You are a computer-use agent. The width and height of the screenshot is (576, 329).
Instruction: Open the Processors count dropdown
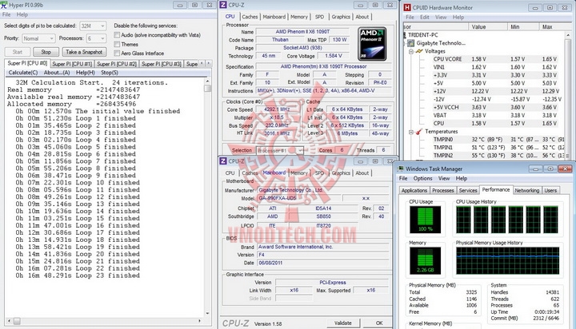click(x=96, y=38)
